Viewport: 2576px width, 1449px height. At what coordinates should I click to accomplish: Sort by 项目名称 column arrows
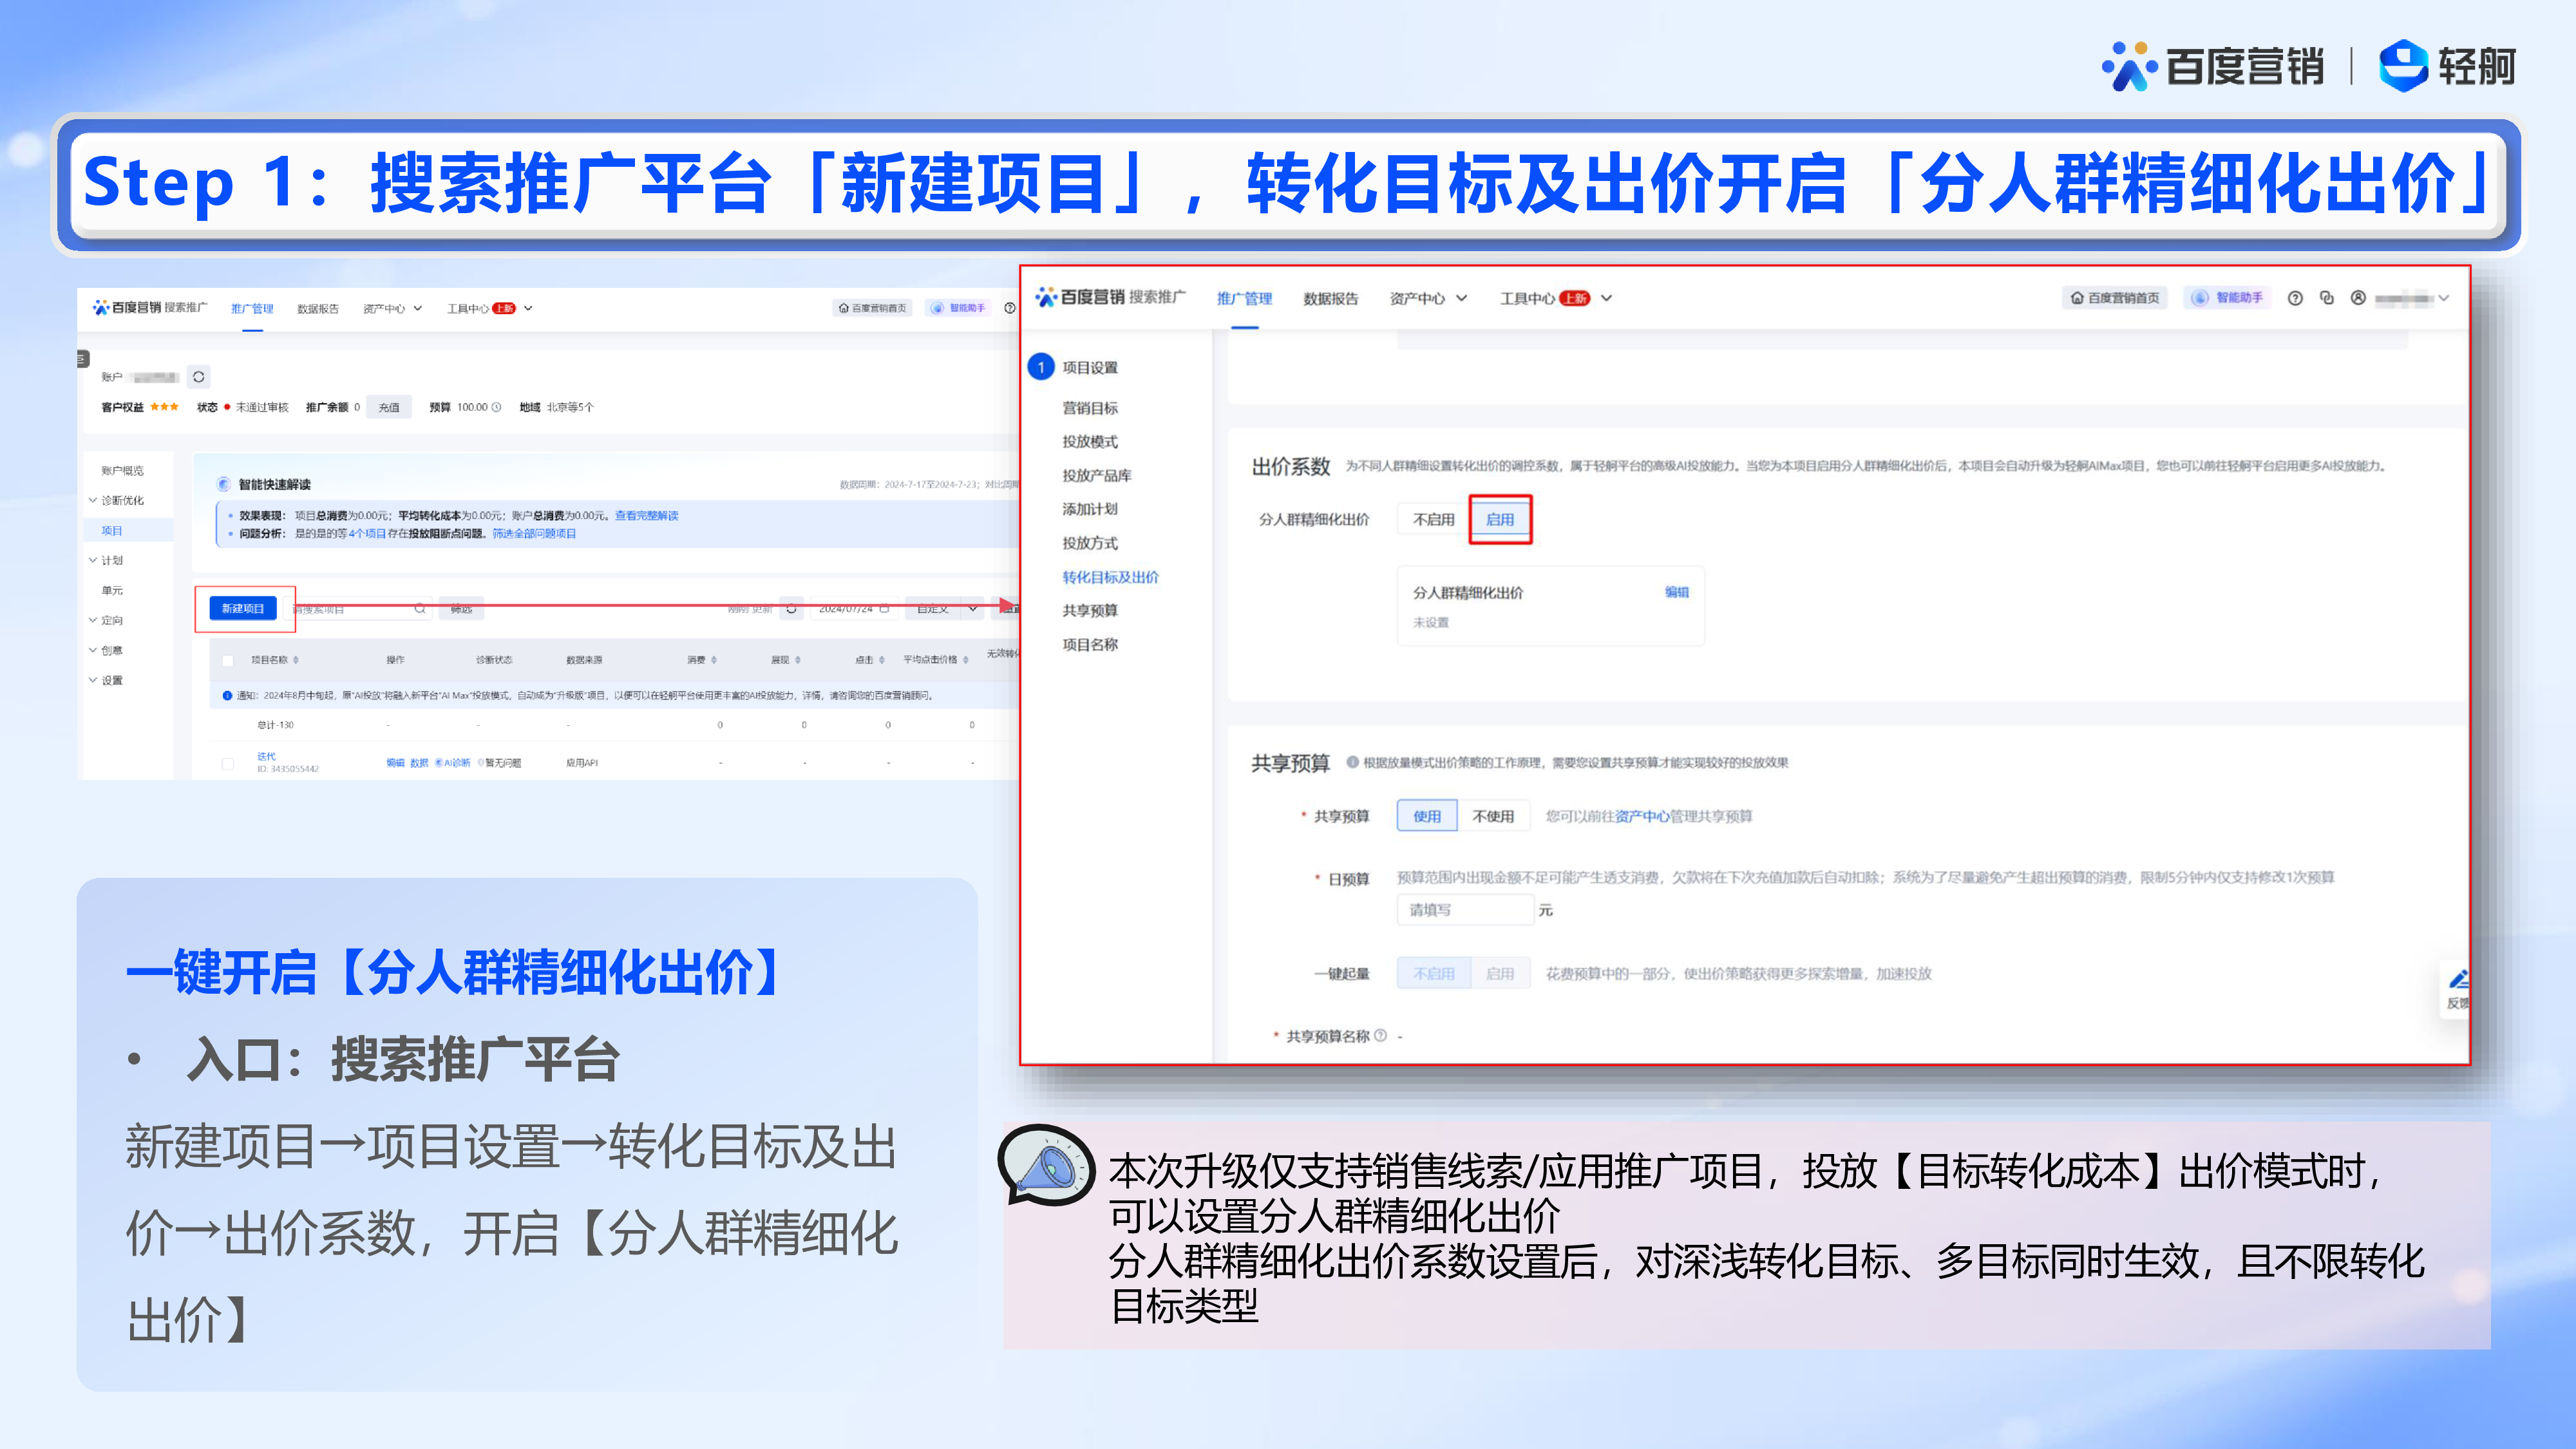pyautogui.click(x=296, y=660)
